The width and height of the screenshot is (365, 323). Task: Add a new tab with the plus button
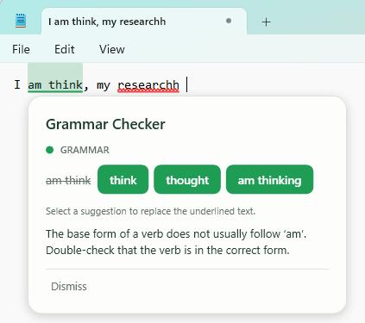(x=267, y=22)
